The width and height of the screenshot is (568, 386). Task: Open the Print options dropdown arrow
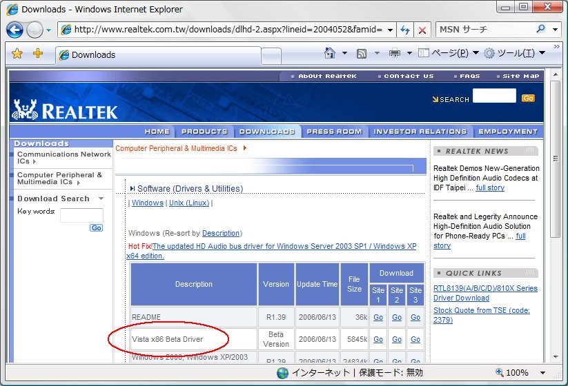[x=409, y=53]
